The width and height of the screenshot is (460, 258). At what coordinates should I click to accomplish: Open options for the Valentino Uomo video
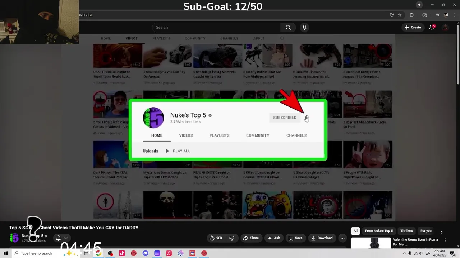445,240
